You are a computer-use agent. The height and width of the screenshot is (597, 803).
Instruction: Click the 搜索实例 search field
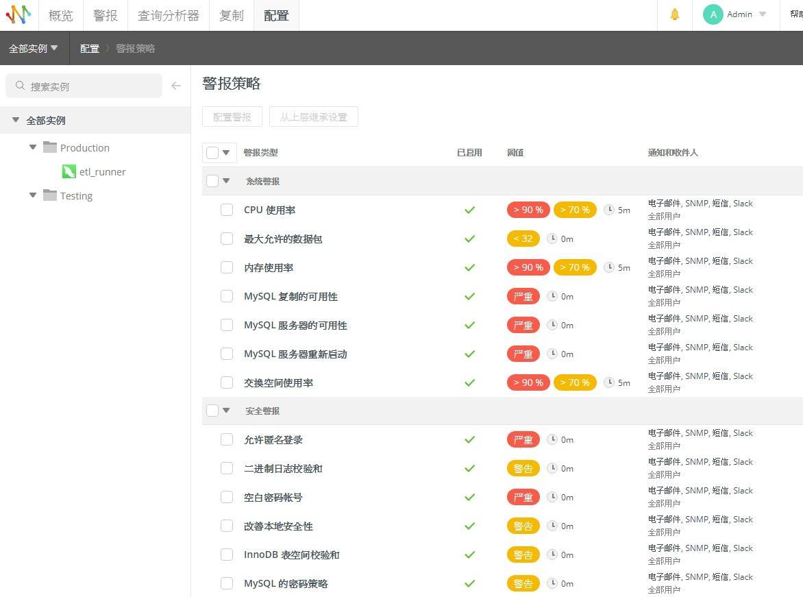(84, 86)
